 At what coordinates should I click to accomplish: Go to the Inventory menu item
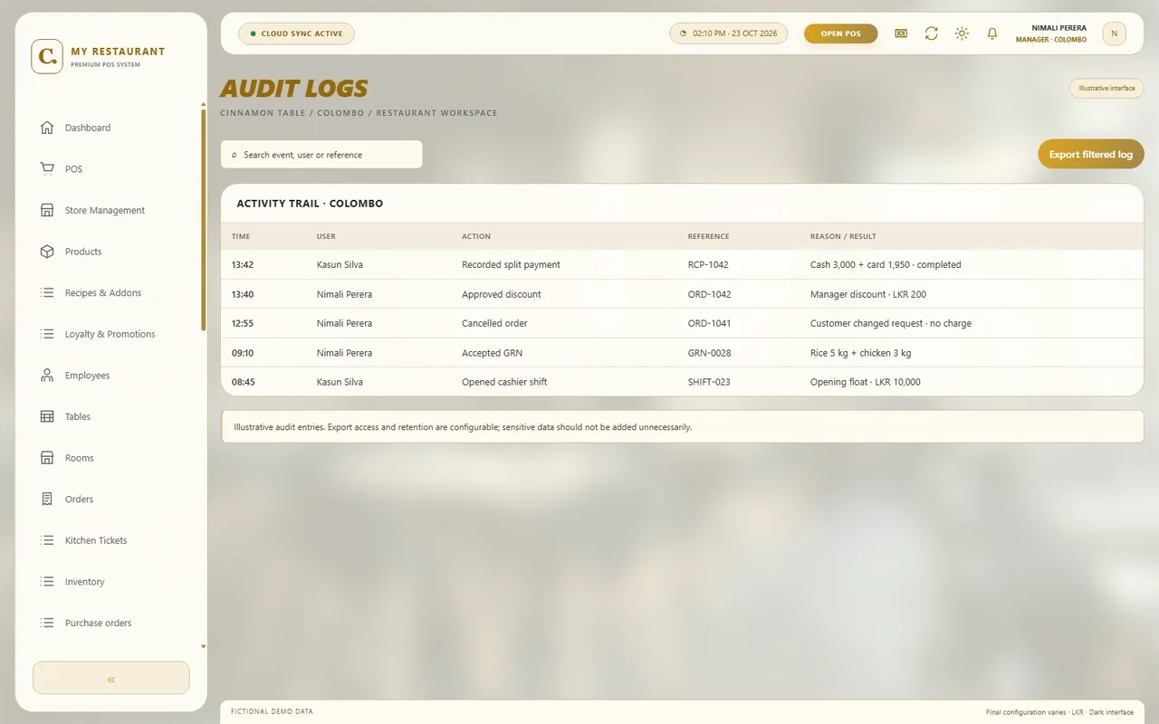[84, 582]
